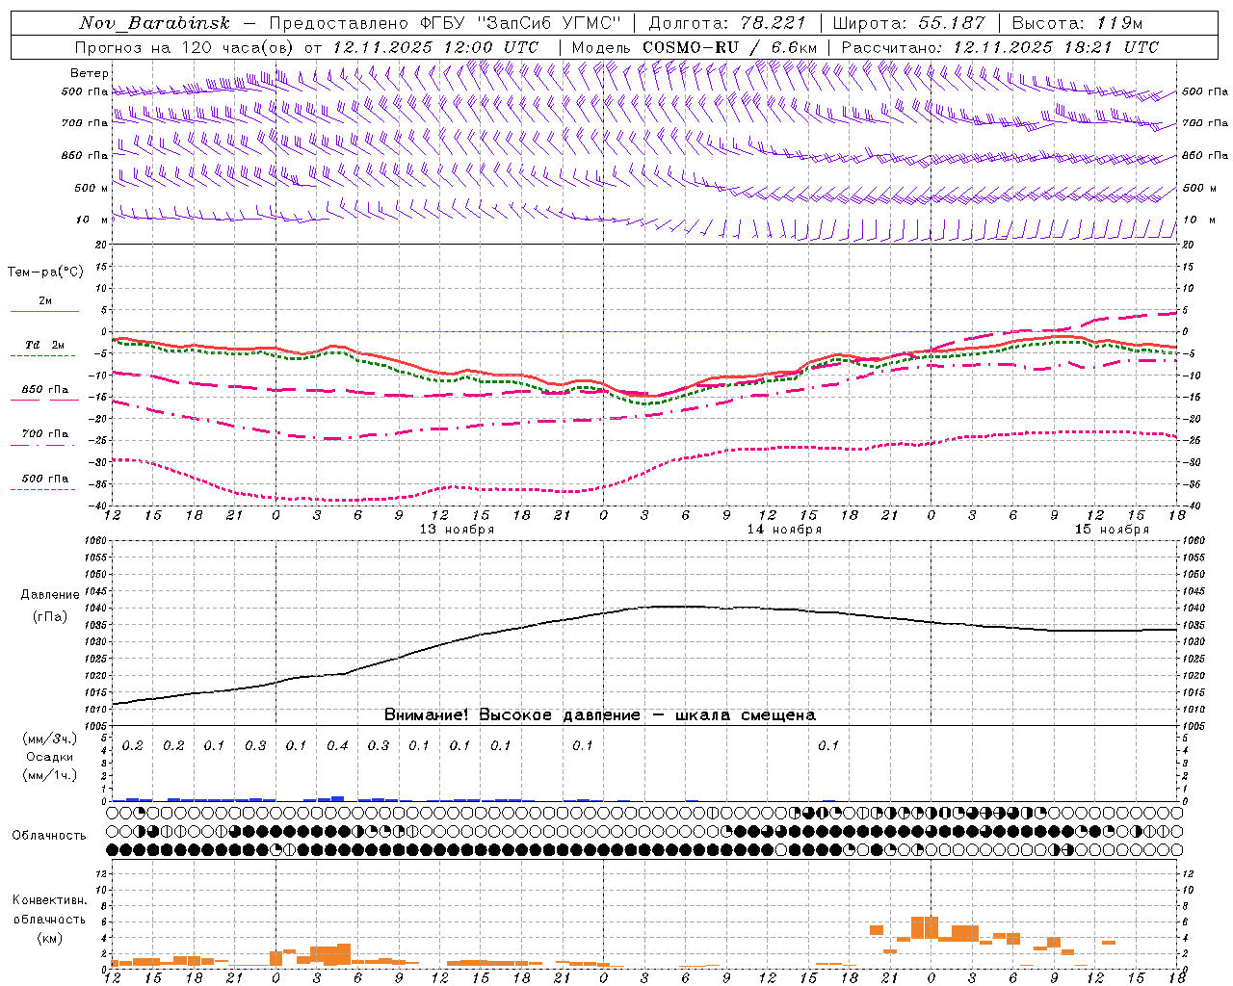This screenshot has height=986, width=1233.
Task: Click the 'Высота: 119м' header field
Action: pos(1077,23)
